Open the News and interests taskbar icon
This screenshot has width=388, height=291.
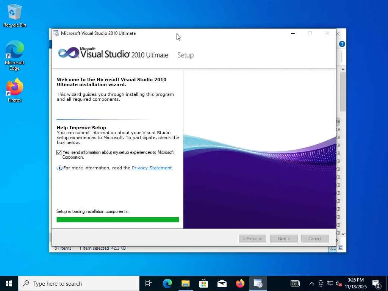point(295,283)
